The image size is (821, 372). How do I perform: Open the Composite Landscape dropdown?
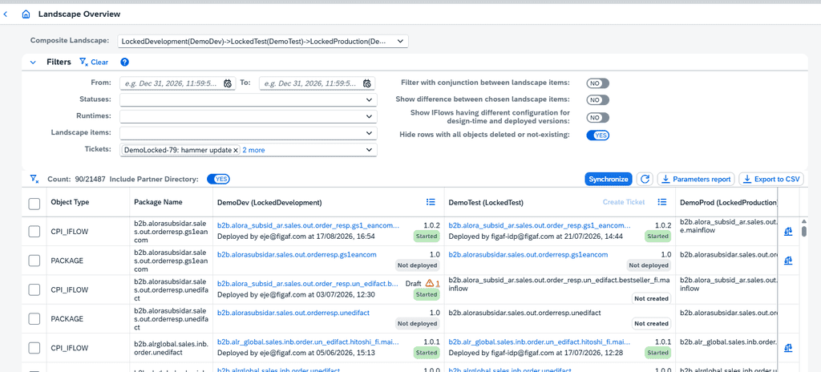click(x=263, y=42)
